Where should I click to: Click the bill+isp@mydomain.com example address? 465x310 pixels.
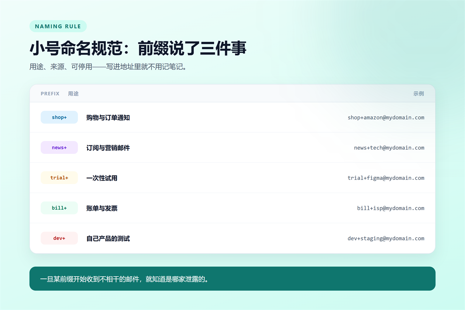coord(391,208)
